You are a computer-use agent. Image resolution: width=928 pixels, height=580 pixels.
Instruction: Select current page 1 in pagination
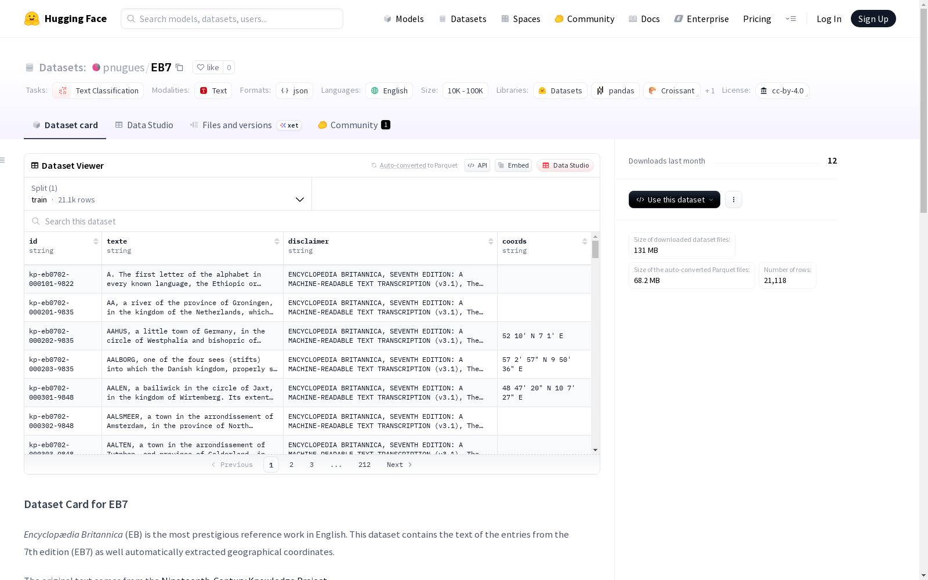click(271, 465)
